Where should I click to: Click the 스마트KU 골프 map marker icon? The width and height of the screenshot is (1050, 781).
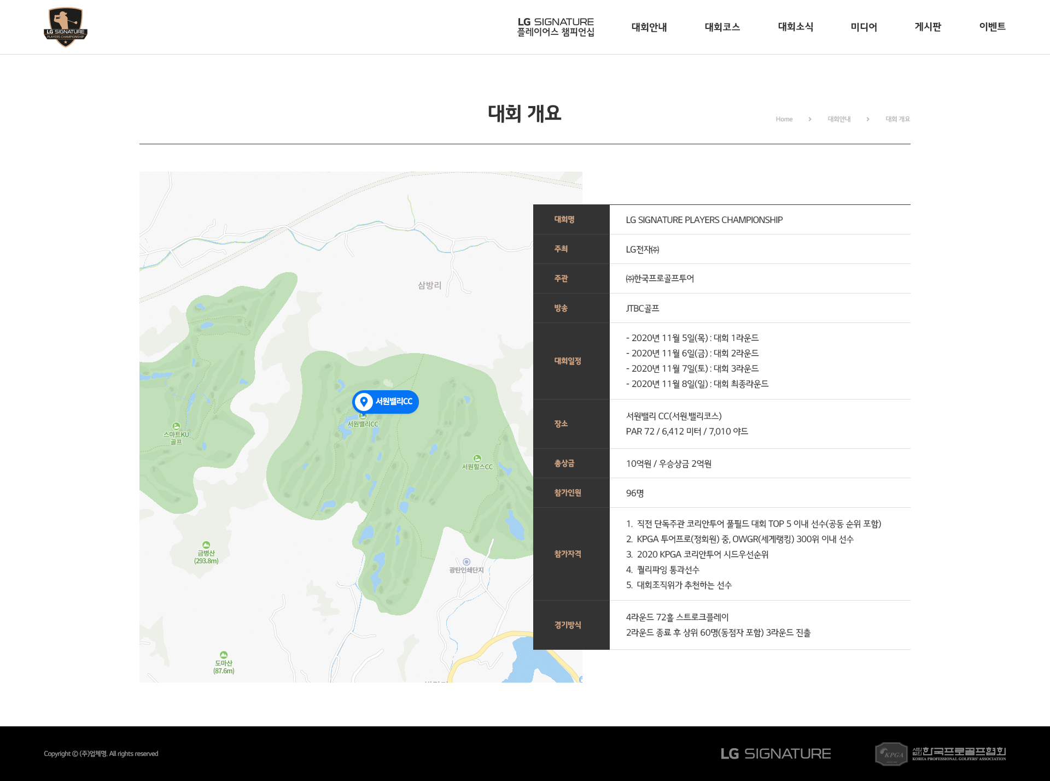click(x=176, y=426)
